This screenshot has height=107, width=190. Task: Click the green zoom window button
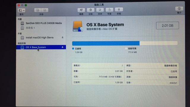[26, 5]
